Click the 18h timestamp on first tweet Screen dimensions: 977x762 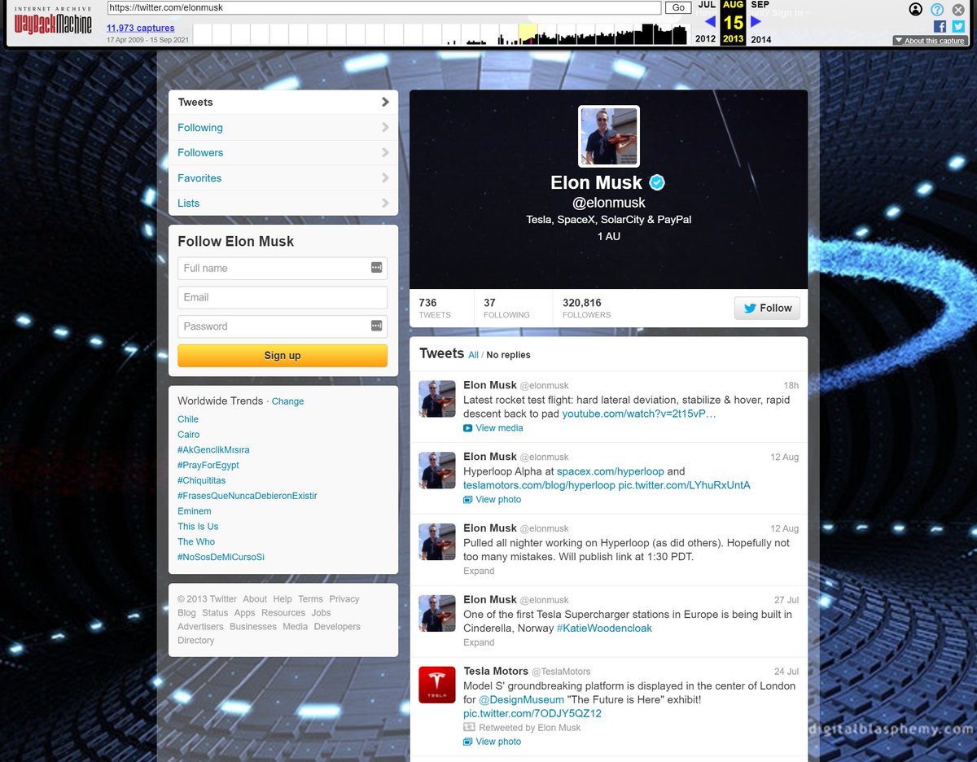[791, 385]
